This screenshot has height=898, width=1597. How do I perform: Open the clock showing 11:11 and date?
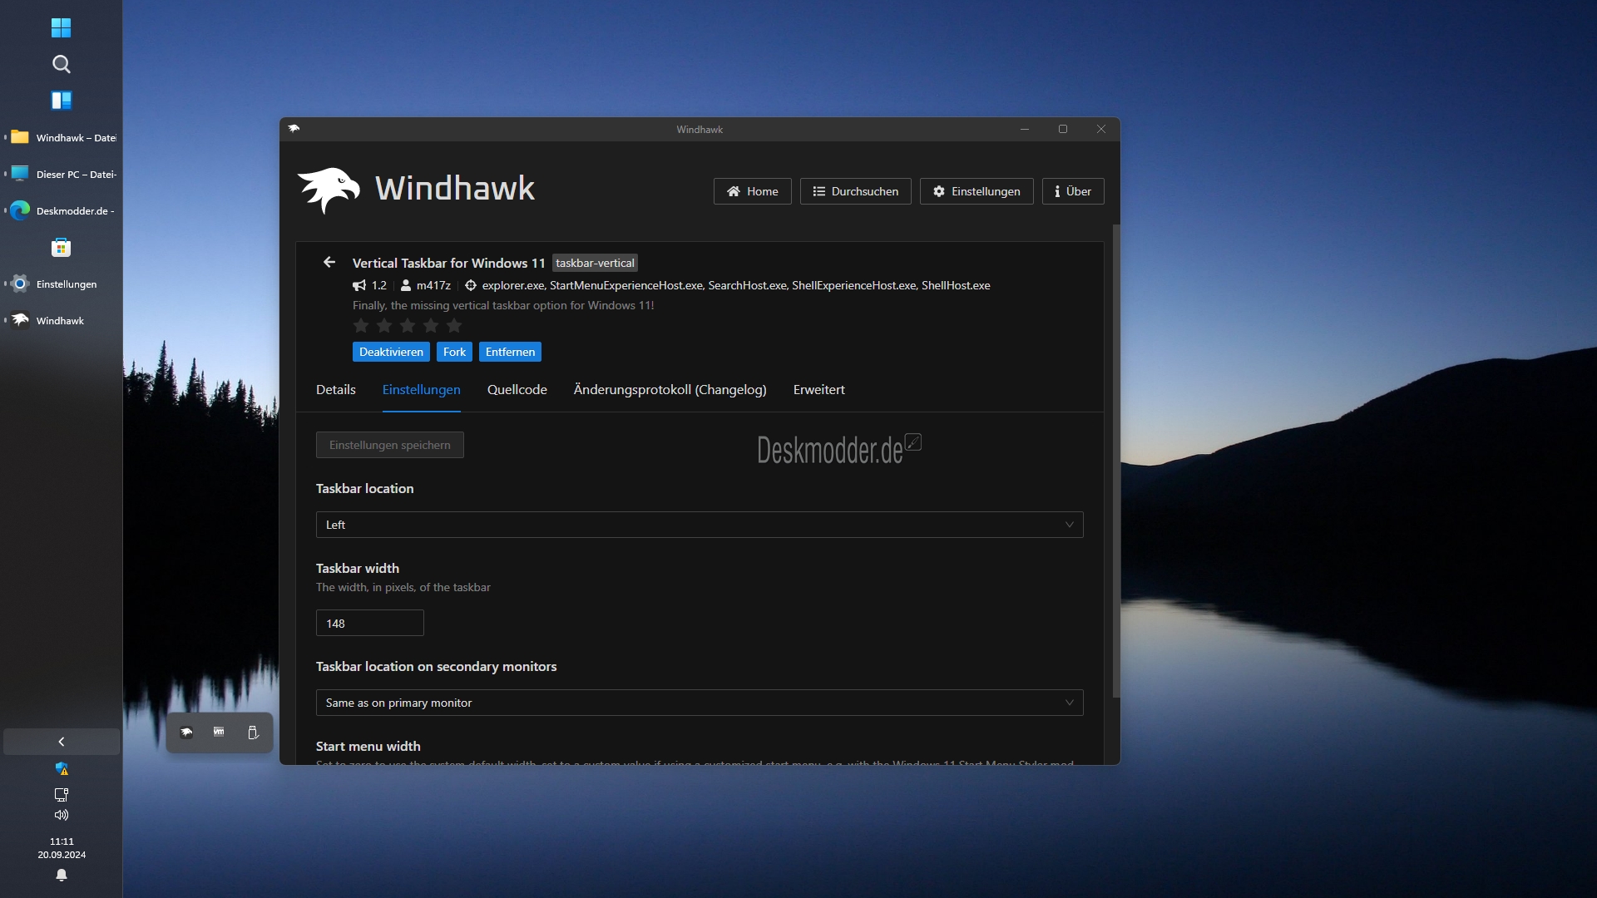click(x=62, y=848)
